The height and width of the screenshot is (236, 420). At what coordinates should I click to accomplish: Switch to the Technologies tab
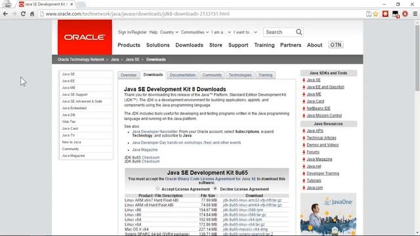240,75
